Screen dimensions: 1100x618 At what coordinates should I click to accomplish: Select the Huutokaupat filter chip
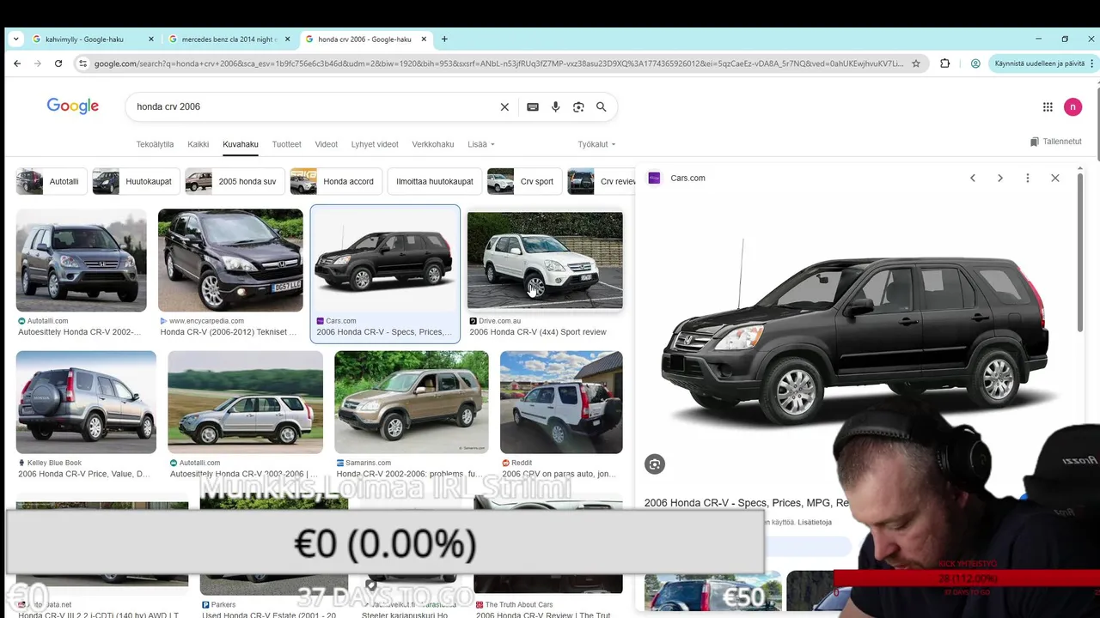pyautogui.click(x=136, y=181)
